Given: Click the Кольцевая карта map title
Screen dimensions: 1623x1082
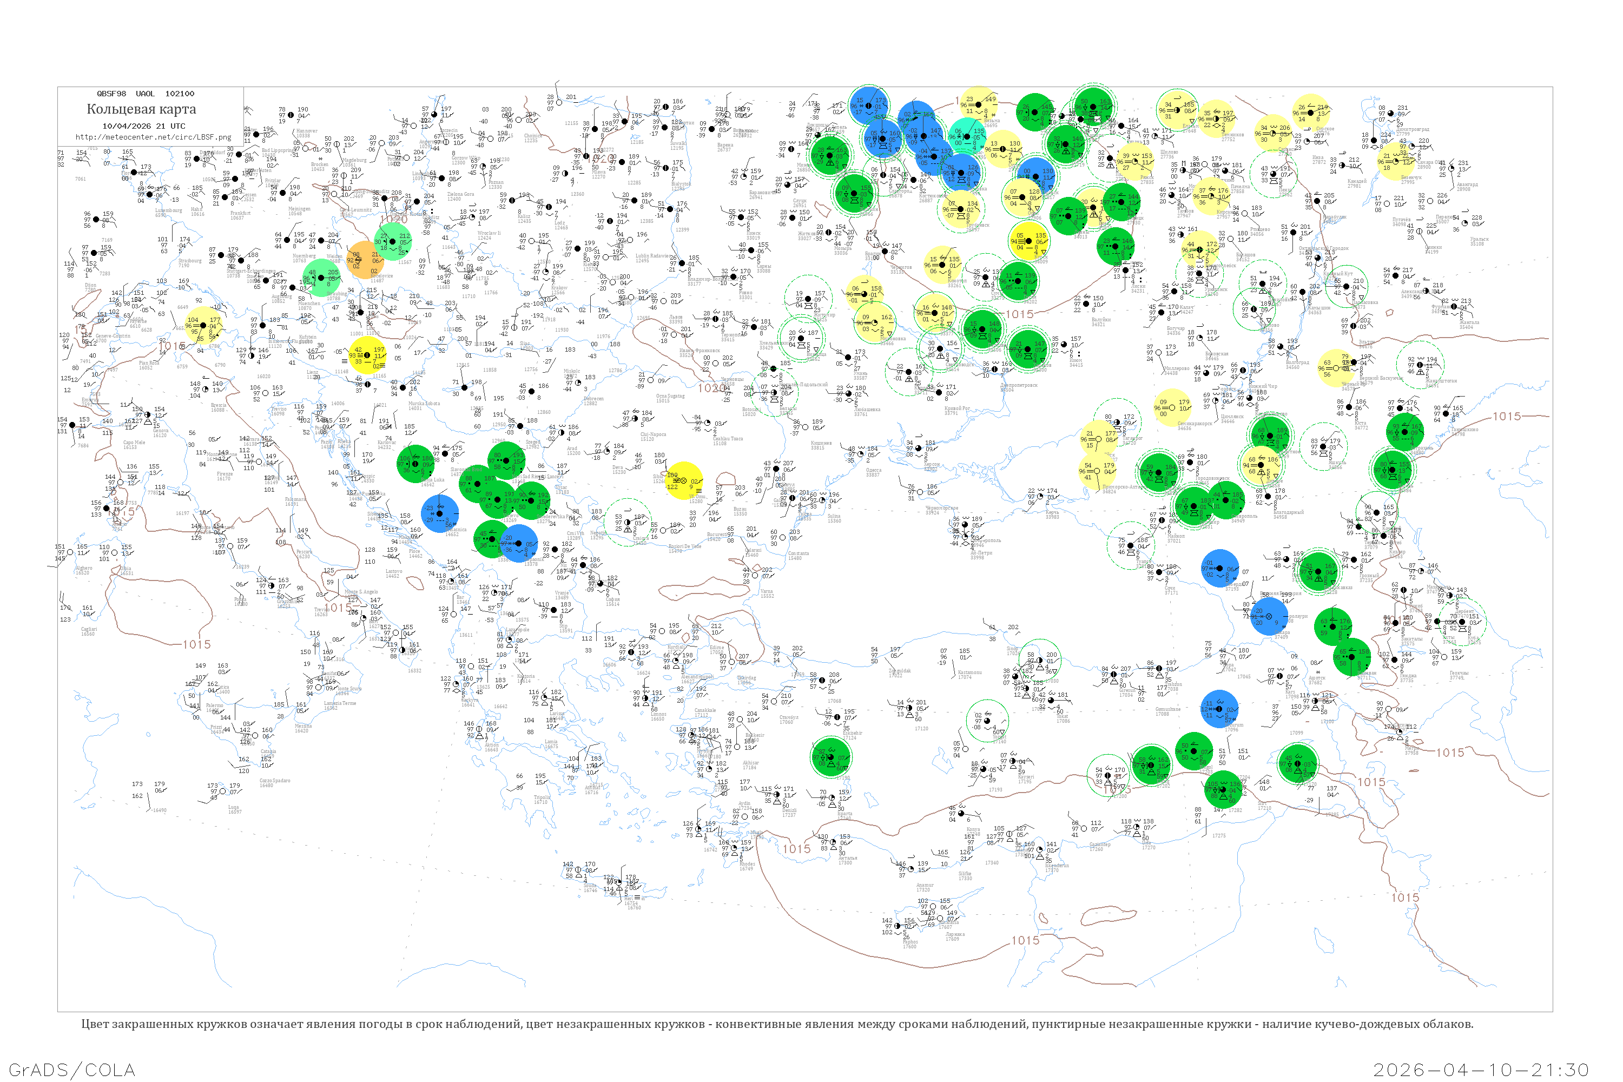Looking at the screenshot, I should pos(141,109).
